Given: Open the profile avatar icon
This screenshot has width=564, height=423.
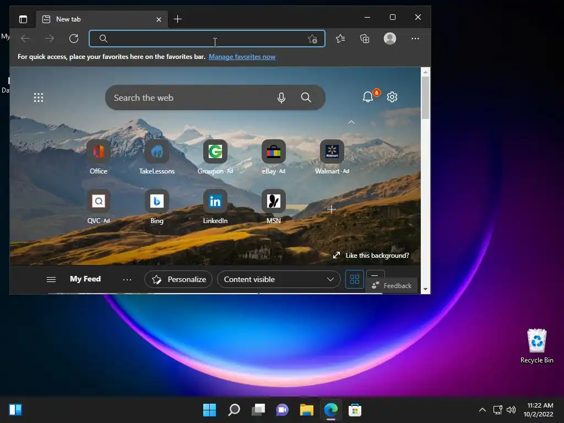Looking at the screenshot, I should tap(390, 39).
